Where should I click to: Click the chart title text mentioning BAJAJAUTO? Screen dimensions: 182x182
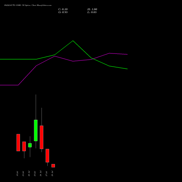tap(28, 5)
